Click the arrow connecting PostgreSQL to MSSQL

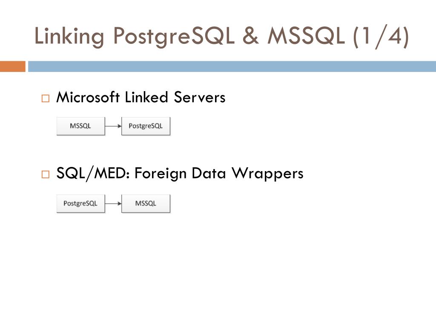(113, 204)
